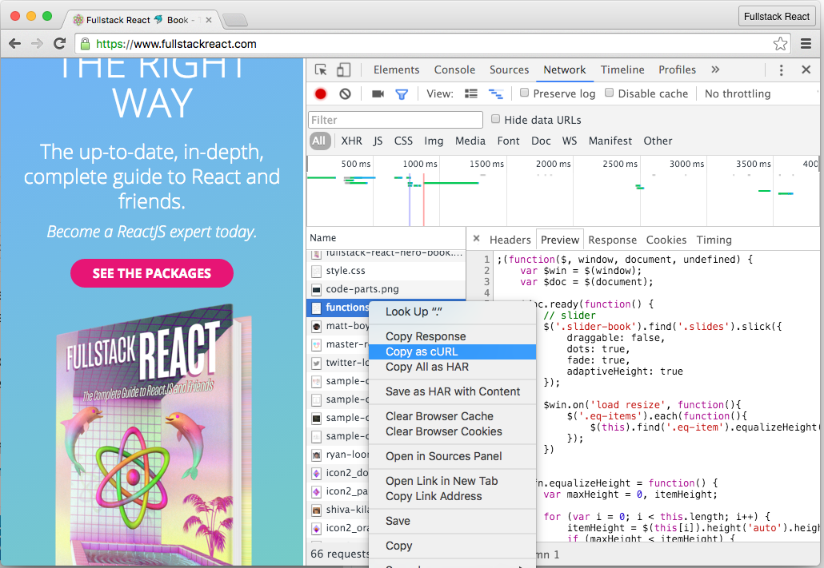Image resolution: width=824 pixels, height=568 pixels.
Task: Select Clear Browser Cache
Action: [x=452, y=416]
